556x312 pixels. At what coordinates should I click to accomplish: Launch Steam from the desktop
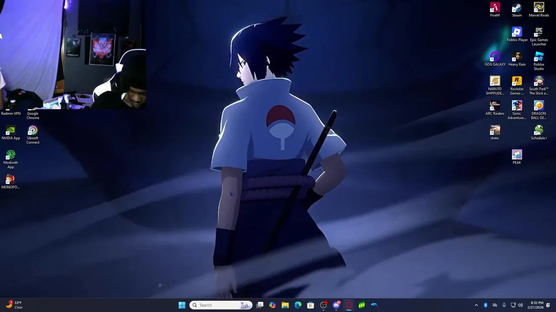click(516, 10)
